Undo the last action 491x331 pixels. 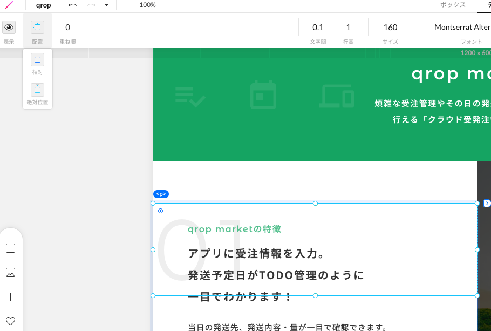73,5
